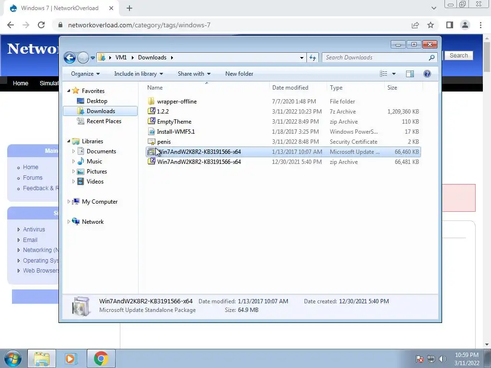Viewport: 491px width, 368px height.
Task: Click the Explorer help icon
Action: pyautogui.click(x=427, y=74)
